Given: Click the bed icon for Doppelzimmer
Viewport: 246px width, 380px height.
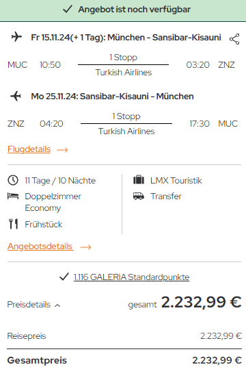Looking at the screenshot, I should pyautogui.click(x=13, y=196).
